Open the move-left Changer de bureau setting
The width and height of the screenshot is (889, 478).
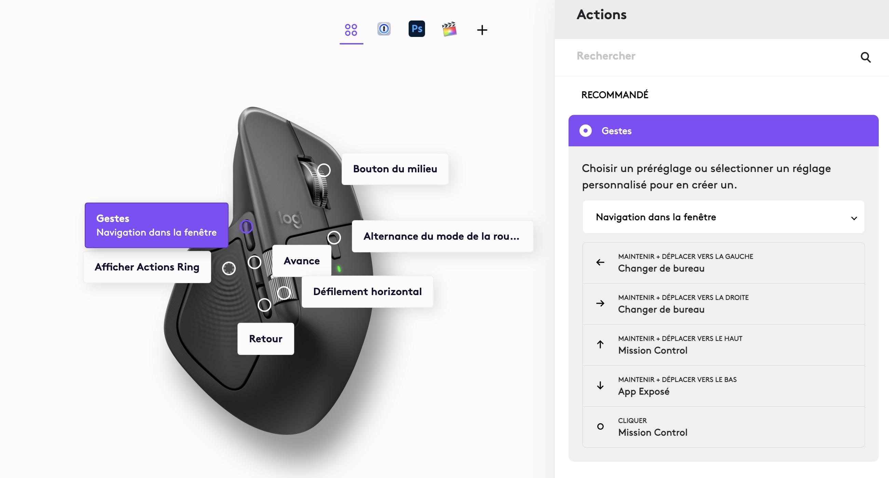pyautogui.click(x=723, y=263)
